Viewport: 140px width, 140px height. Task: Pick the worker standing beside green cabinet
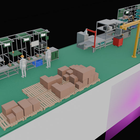click(x=48, y=58)
